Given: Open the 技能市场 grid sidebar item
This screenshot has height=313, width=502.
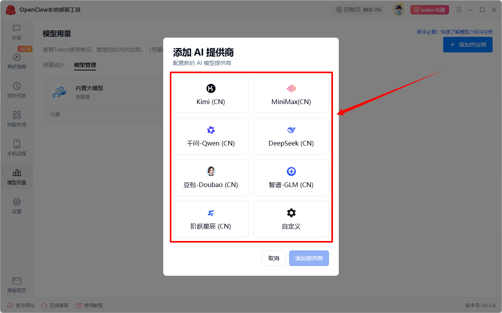Looking at the screenshot, I should point(16,119).
